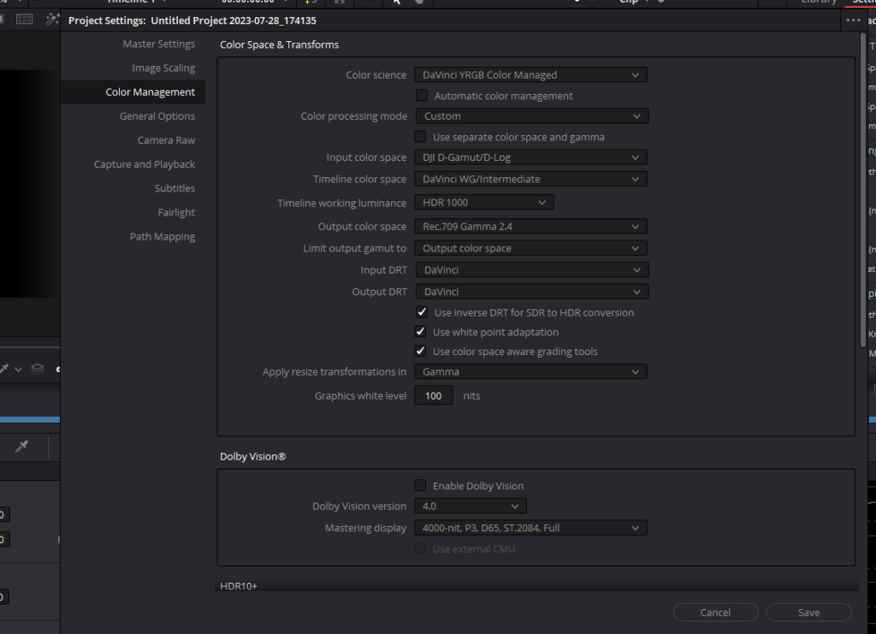
Task: Tick Use separate color space and gamma
Action: [x=420, y=137]
